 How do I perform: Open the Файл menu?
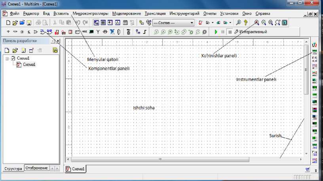pyautogui.click(x=14, y=13)
